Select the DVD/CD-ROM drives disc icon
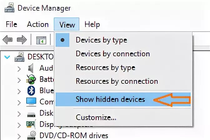The width and height of the screenshot is (210, 140). coord(31,136)
